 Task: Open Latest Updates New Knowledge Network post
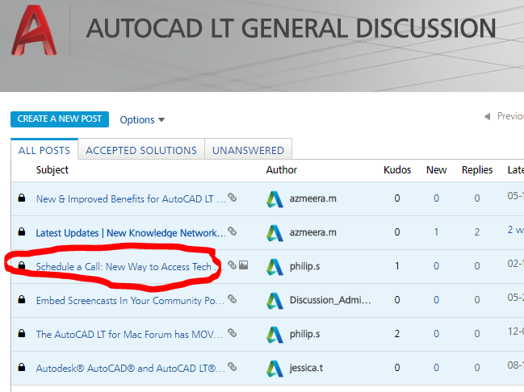[x=131, y=233]
